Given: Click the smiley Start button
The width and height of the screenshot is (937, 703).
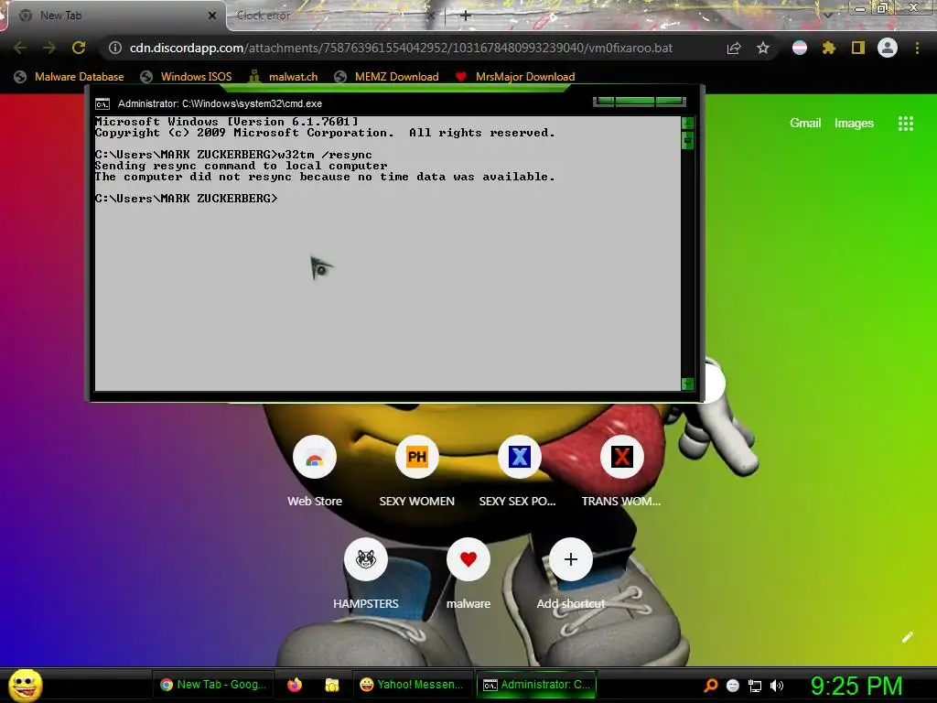Looking at the screenshot, I should tap(26, 685).
